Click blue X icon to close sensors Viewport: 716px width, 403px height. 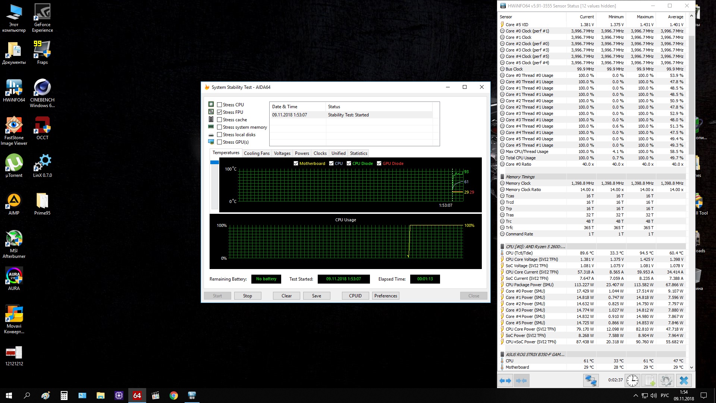tap(684, 381)
